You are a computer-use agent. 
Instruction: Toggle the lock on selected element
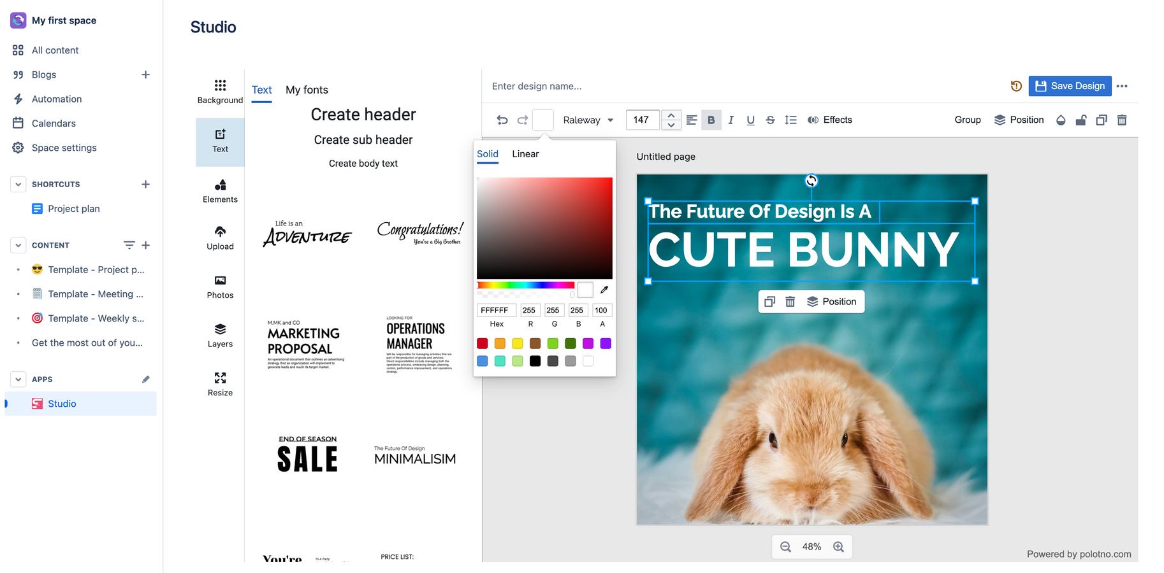pos(1081,120)
